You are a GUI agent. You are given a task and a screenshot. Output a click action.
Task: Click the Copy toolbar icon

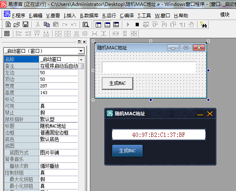point(47,25)
